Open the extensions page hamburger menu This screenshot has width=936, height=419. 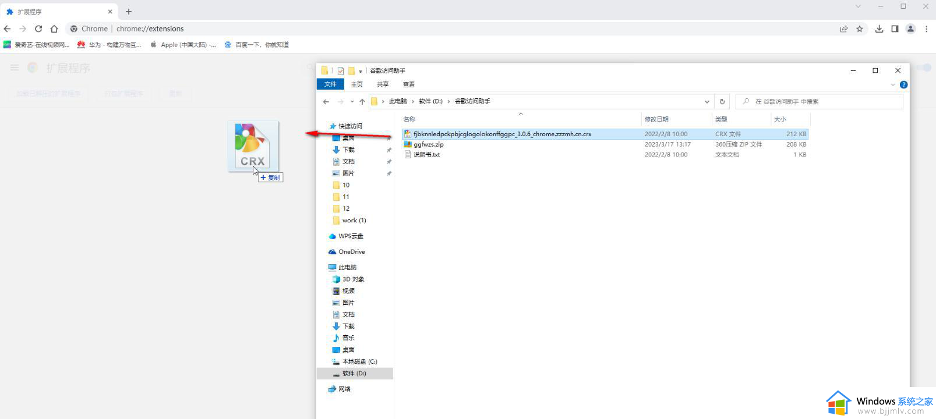click(x=15, y=68)
